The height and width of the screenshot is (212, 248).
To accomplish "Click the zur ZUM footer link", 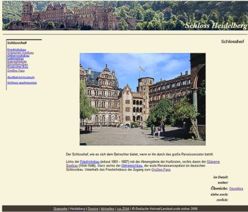I will coord(123,209).
